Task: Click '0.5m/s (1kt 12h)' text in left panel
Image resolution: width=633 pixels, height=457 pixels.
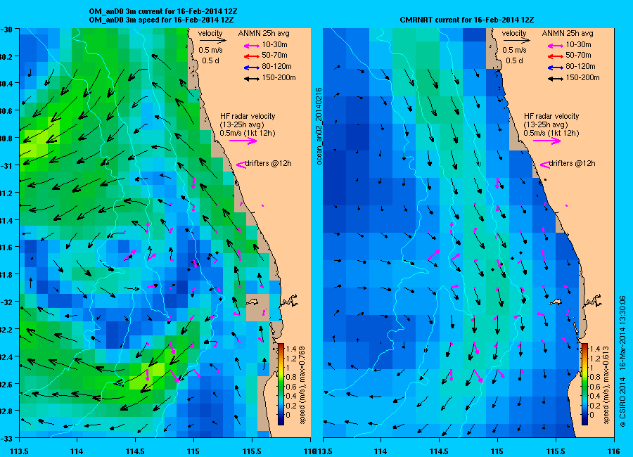Action: (248, 133)
